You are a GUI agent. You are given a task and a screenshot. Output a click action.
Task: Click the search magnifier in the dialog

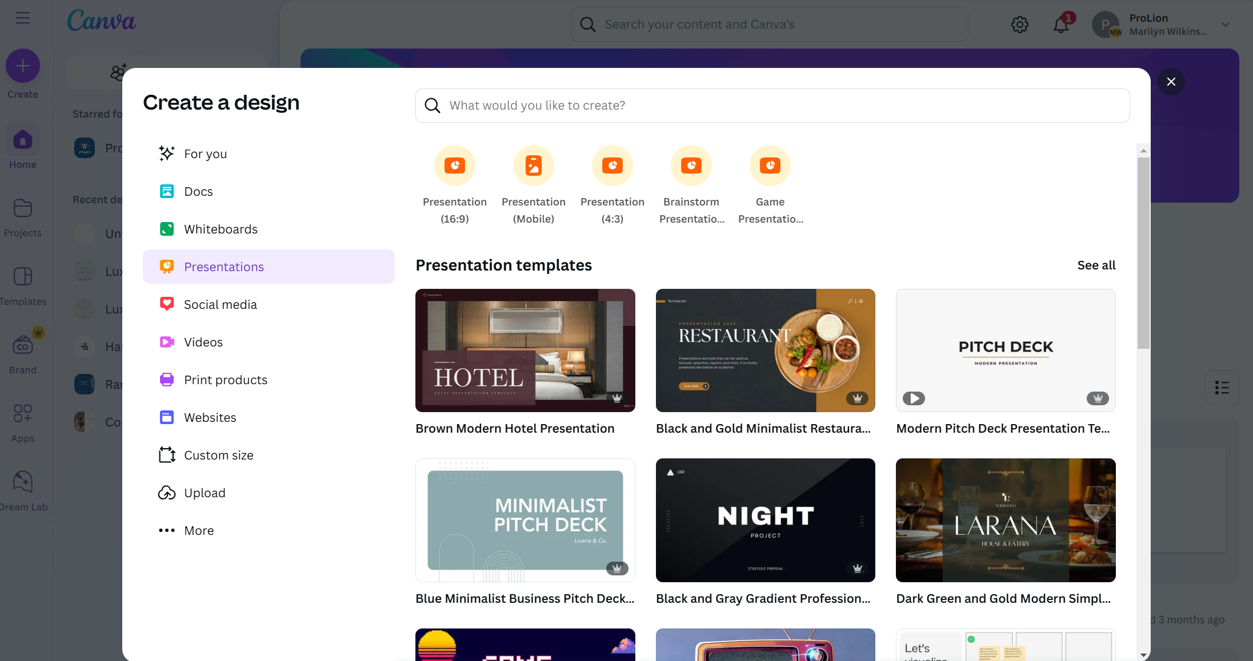click(x=433, y=106)
